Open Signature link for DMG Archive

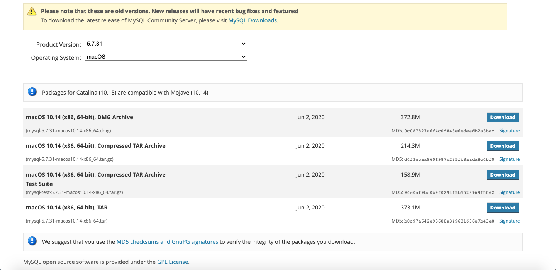[509, 131]
